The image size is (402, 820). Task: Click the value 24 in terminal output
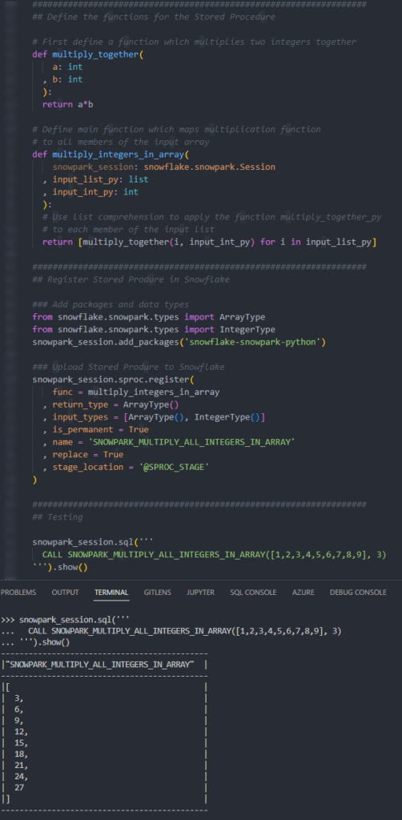[20, 777]
